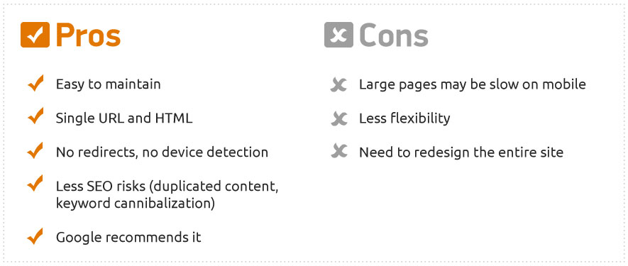This screenshot has width=628, height=266.
Task: Click the X mark beside Need to redesign
Action: coord(338,151)
